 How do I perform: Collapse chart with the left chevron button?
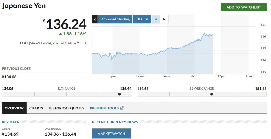[x=95, y=19]
